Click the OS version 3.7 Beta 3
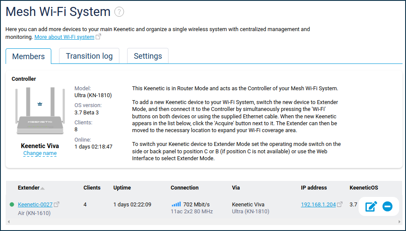The width and height of the screenshot is (406, 231). [87, 113]
